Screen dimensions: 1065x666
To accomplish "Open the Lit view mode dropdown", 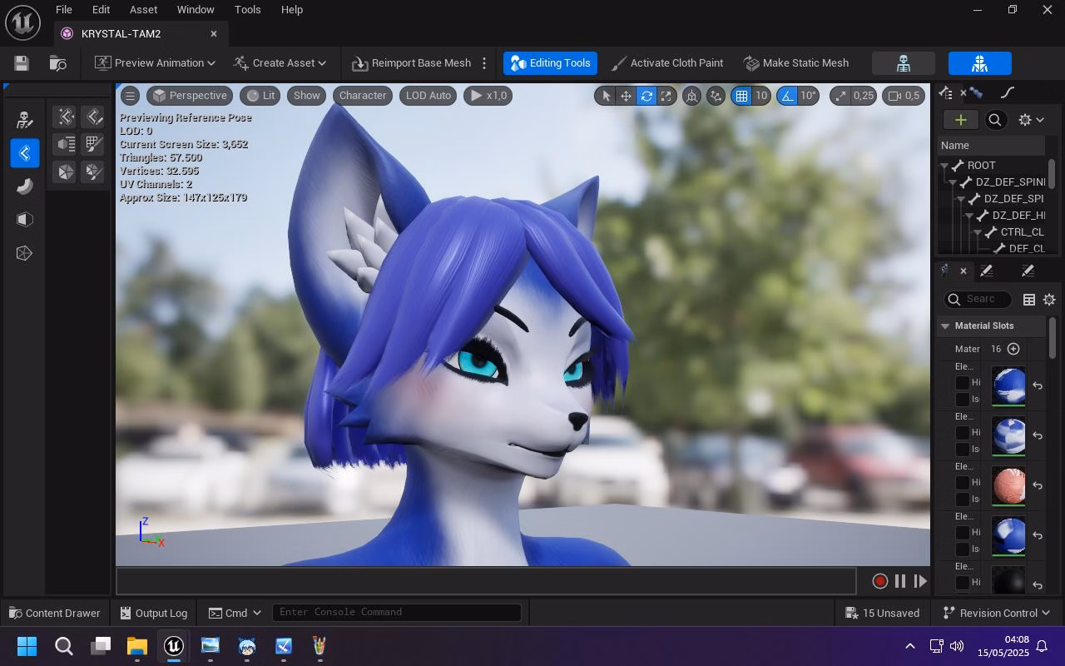I will (x=260, y=96).
